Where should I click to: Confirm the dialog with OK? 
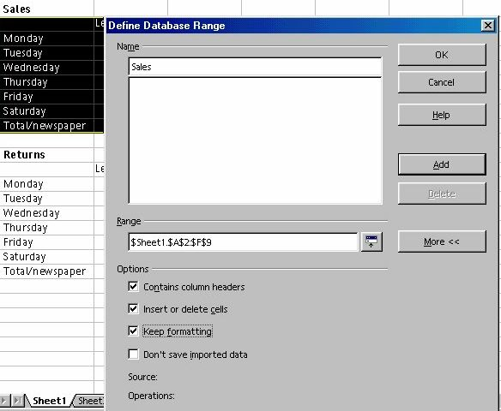point(442,55)
